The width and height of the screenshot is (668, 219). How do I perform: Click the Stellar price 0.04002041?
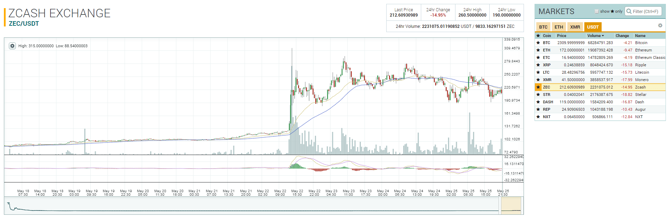[574, 95]
